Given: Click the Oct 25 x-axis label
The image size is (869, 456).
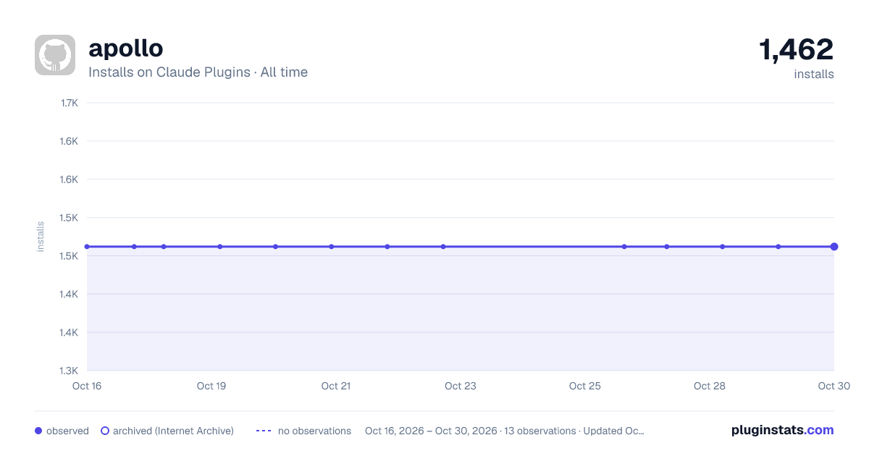Looking at the screenshot, I should [585, 386].
